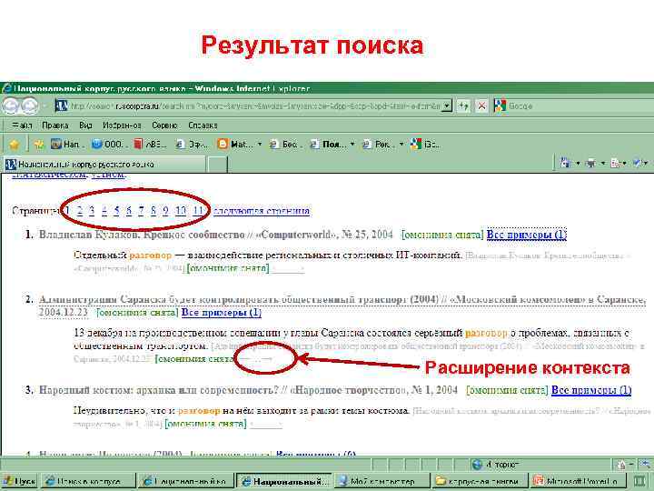Expand the Page menu dropdown arrow
654x491 pixels.
tap(626, 164)
